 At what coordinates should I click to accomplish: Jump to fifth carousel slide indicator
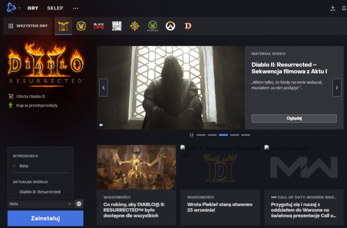point(245,135)
